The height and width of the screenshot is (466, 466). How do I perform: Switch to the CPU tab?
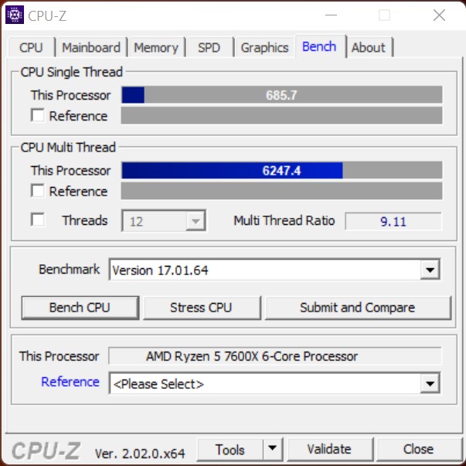tap(31, 48)
